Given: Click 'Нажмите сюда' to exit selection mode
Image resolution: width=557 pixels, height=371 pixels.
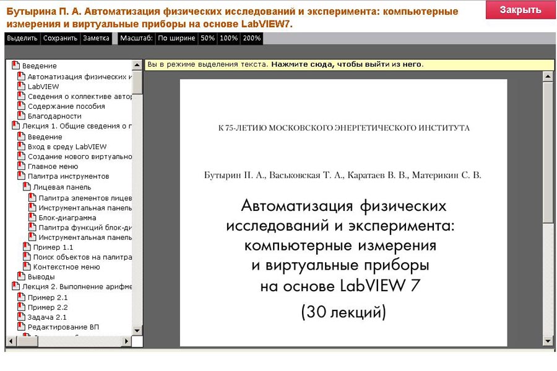Looking at the screenshot, I should (347, 64).
